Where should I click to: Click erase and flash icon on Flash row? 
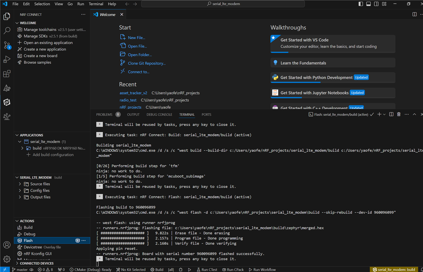click(x=78, y=241)
